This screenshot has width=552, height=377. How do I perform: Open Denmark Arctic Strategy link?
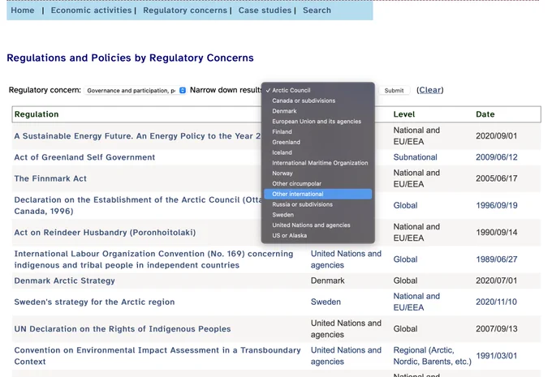tap(64, 281)
